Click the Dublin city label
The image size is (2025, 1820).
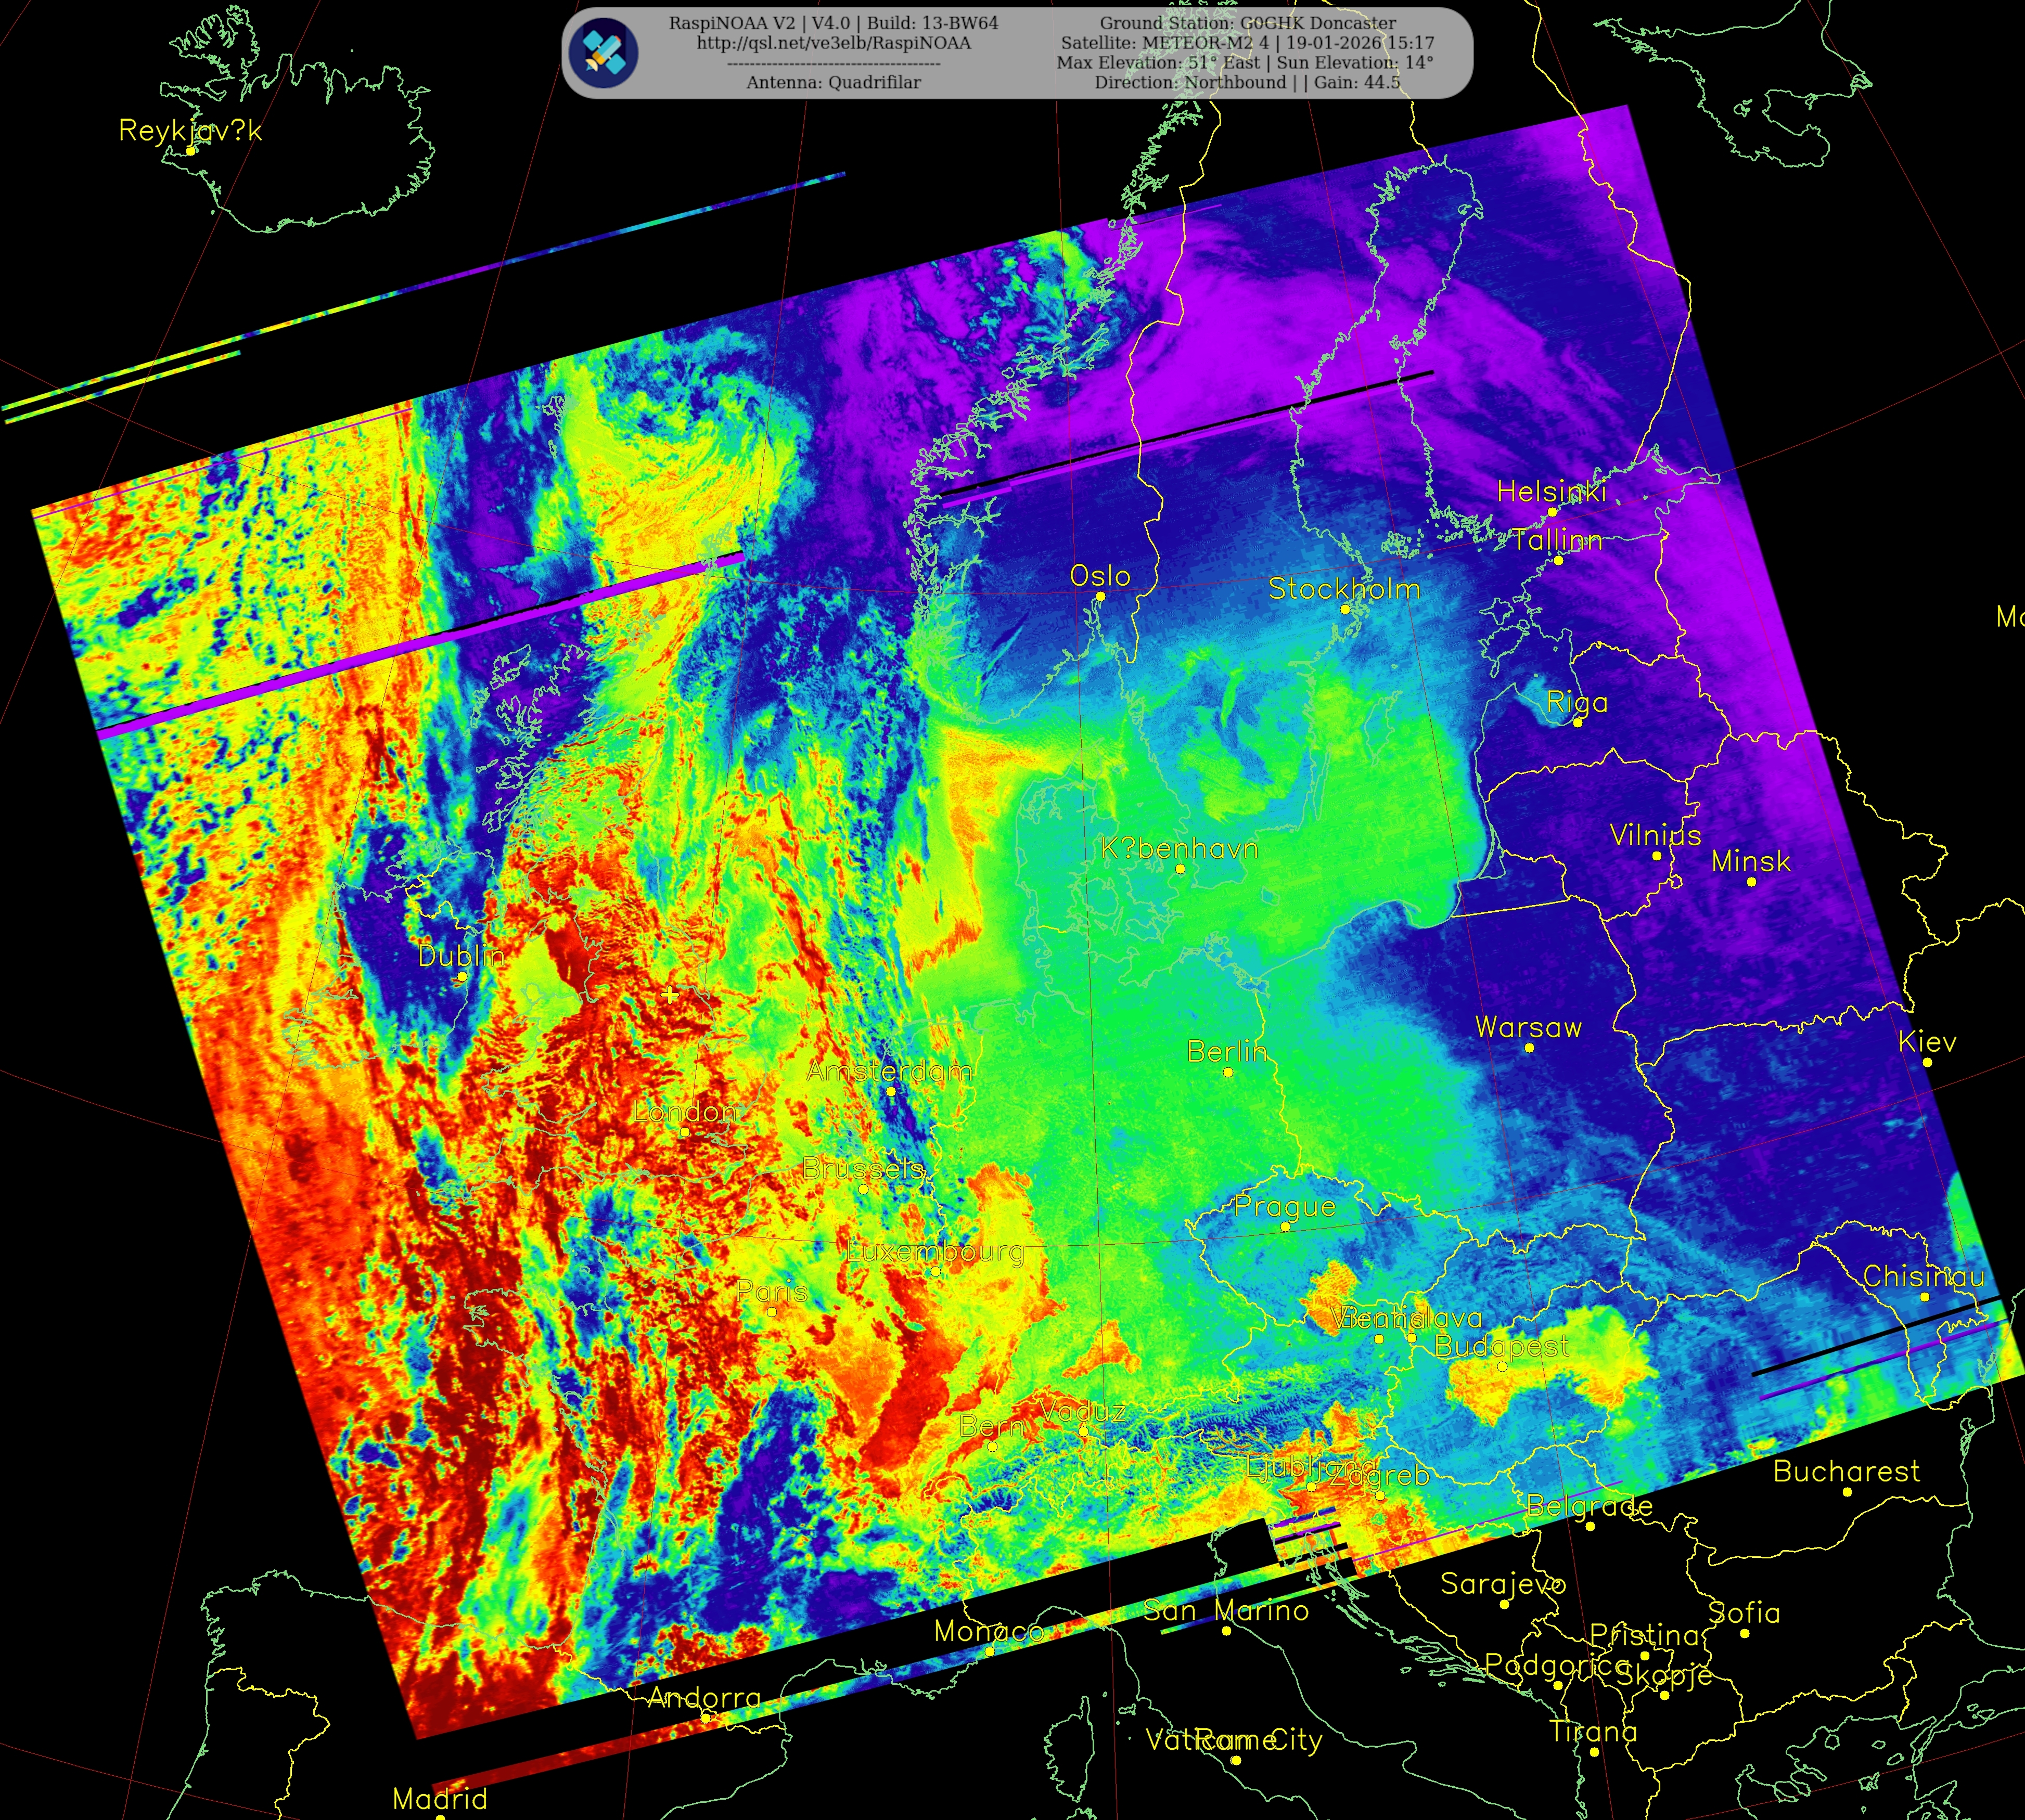coord(460,956)
